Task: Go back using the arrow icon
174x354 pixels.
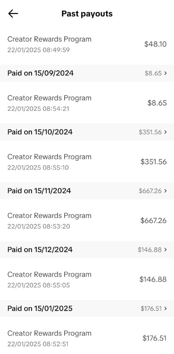Action: (13, 13)
